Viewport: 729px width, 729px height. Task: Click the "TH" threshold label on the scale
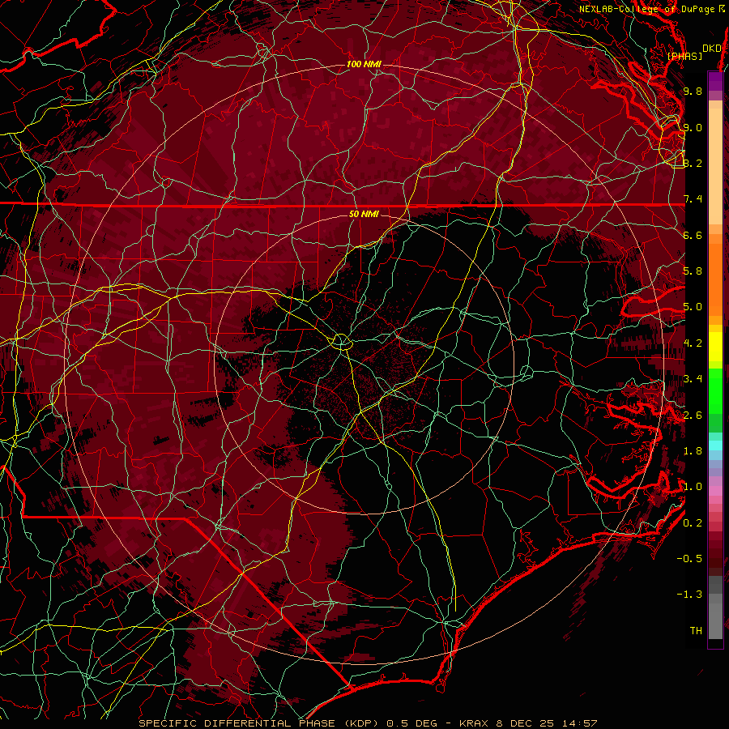point(696,630)
